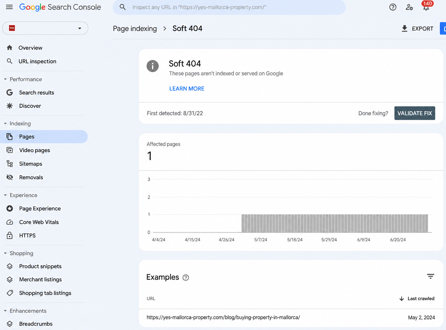446x330 pixels.
Task: Collapse the Performance section
Action: tap(5, 79)
